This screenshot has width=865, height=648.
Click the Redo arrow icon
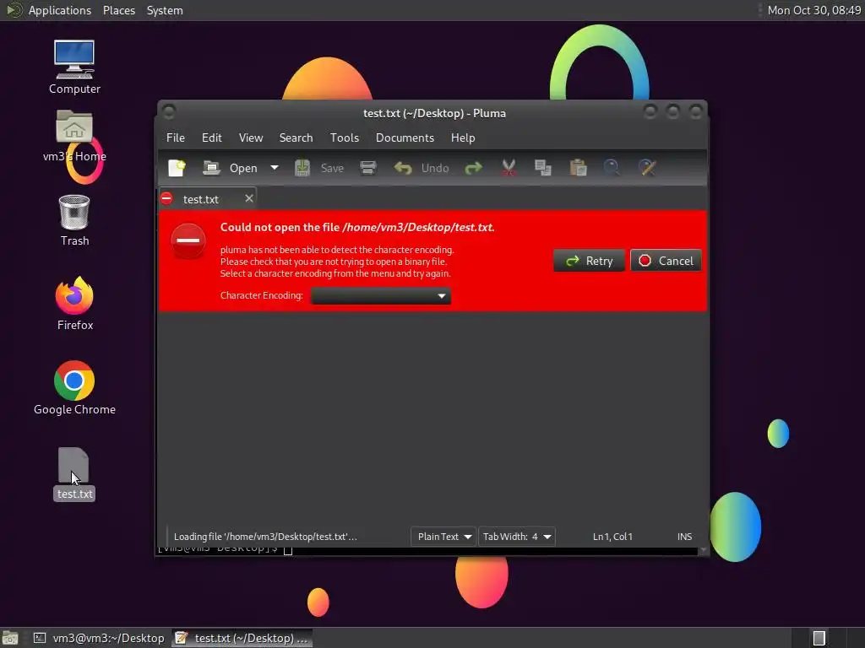[473, 168]
